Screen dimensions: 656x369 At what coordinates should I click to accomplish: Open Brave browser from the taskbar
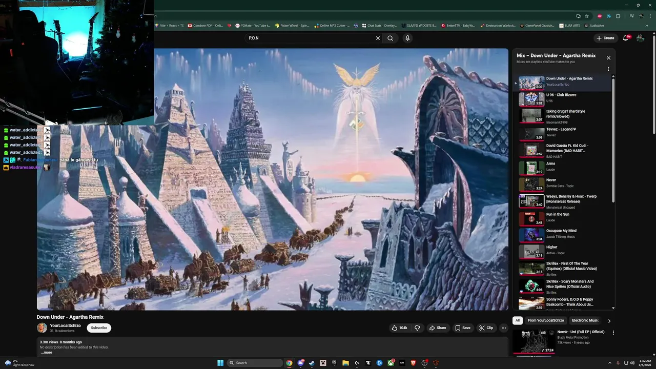pos(413,363)
